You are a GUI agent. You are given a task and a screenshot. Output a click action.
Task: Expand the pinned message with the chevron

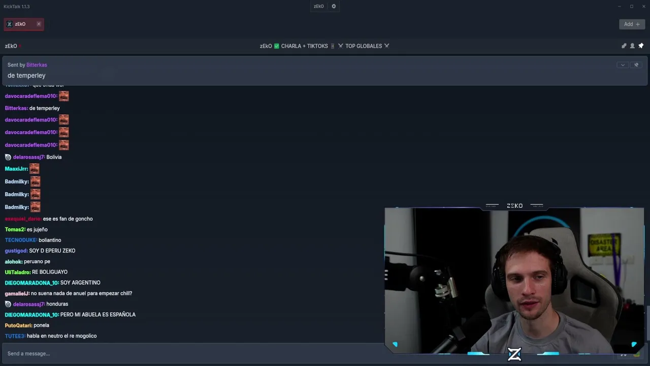[623, 65]
